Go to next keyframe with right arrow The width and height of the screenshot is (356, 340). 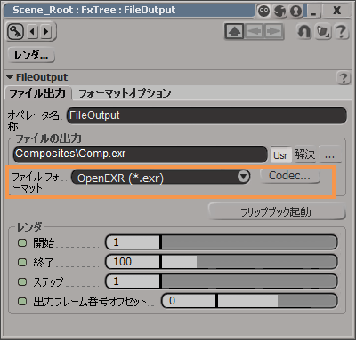click(x=46, y=31)
